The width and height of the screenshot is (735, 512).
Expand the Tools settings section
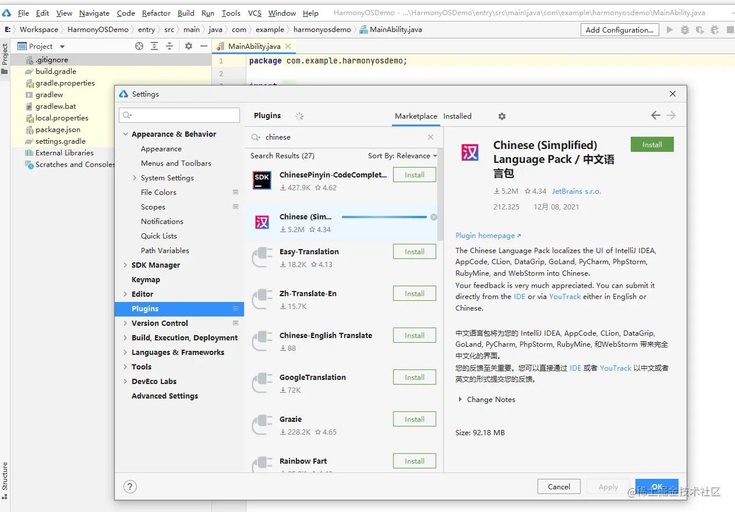click(125, 367)
